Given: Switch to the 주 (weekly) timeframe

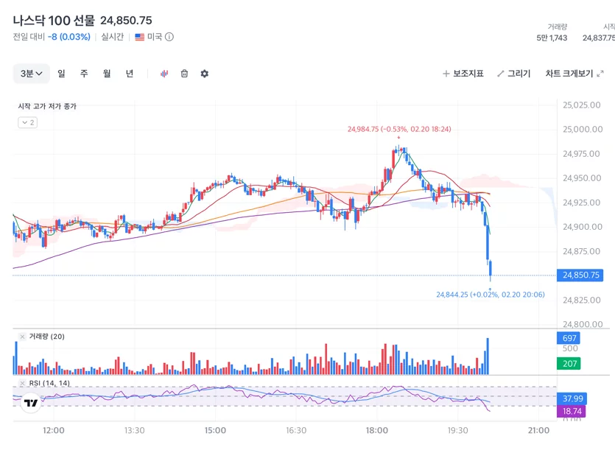Looking at the screenshot, I should pyautogui.click(x=84, y=74).
